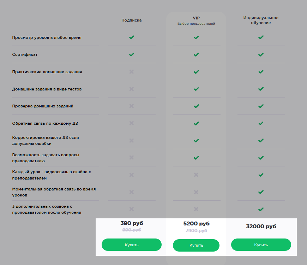Click VIP cross for Моментальная обратная связь
The width and height of the screenshot is (307, 265).
pos(196,192)
